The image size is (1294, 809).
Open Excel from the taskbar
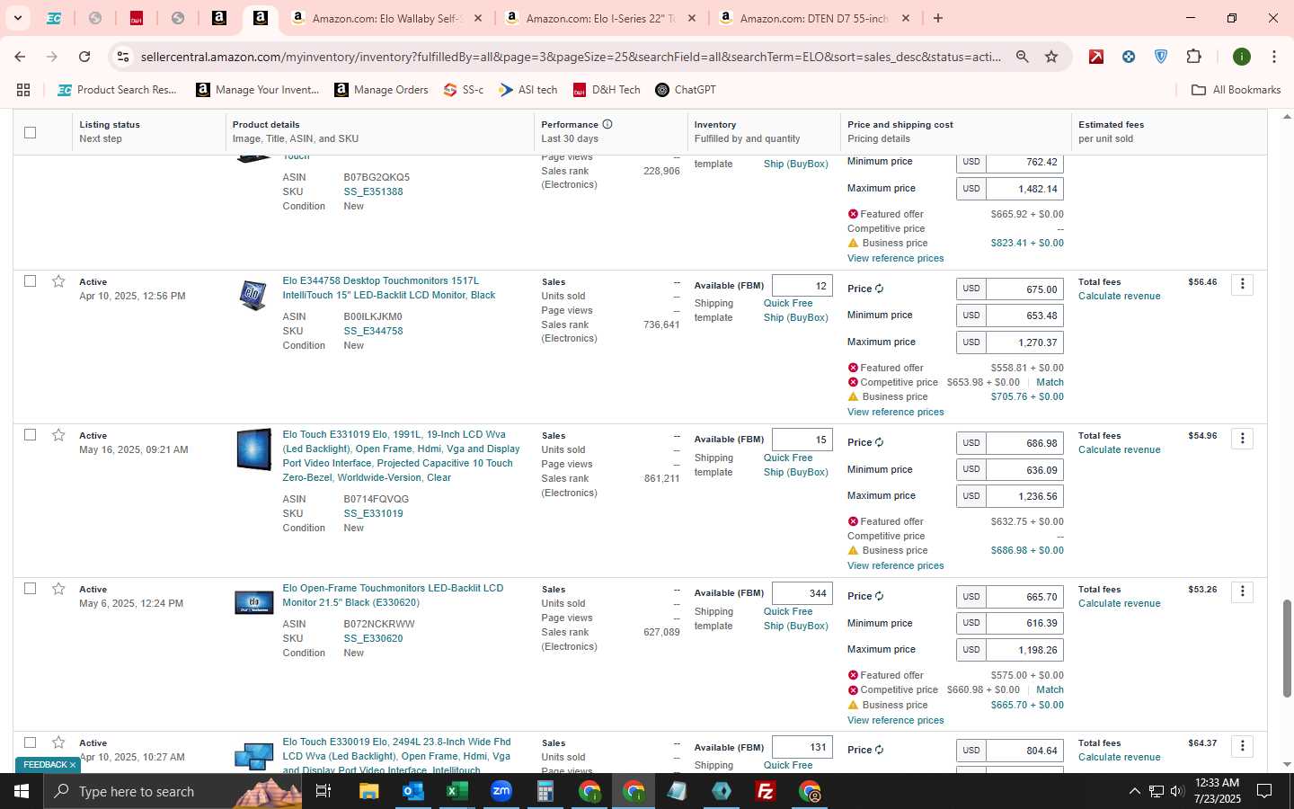point(456,791)
